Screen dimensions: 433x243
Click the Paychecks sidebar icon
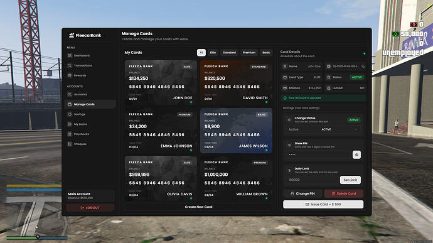70,134
